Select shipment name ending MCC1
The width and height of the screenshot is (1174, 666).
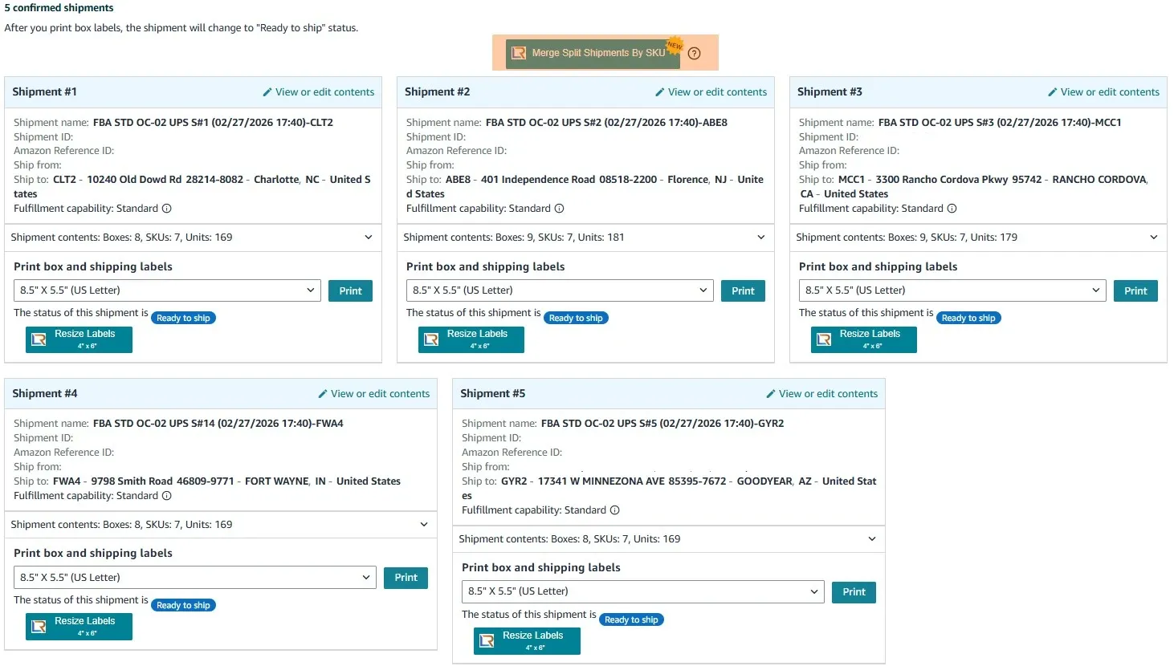[1000, 123]
